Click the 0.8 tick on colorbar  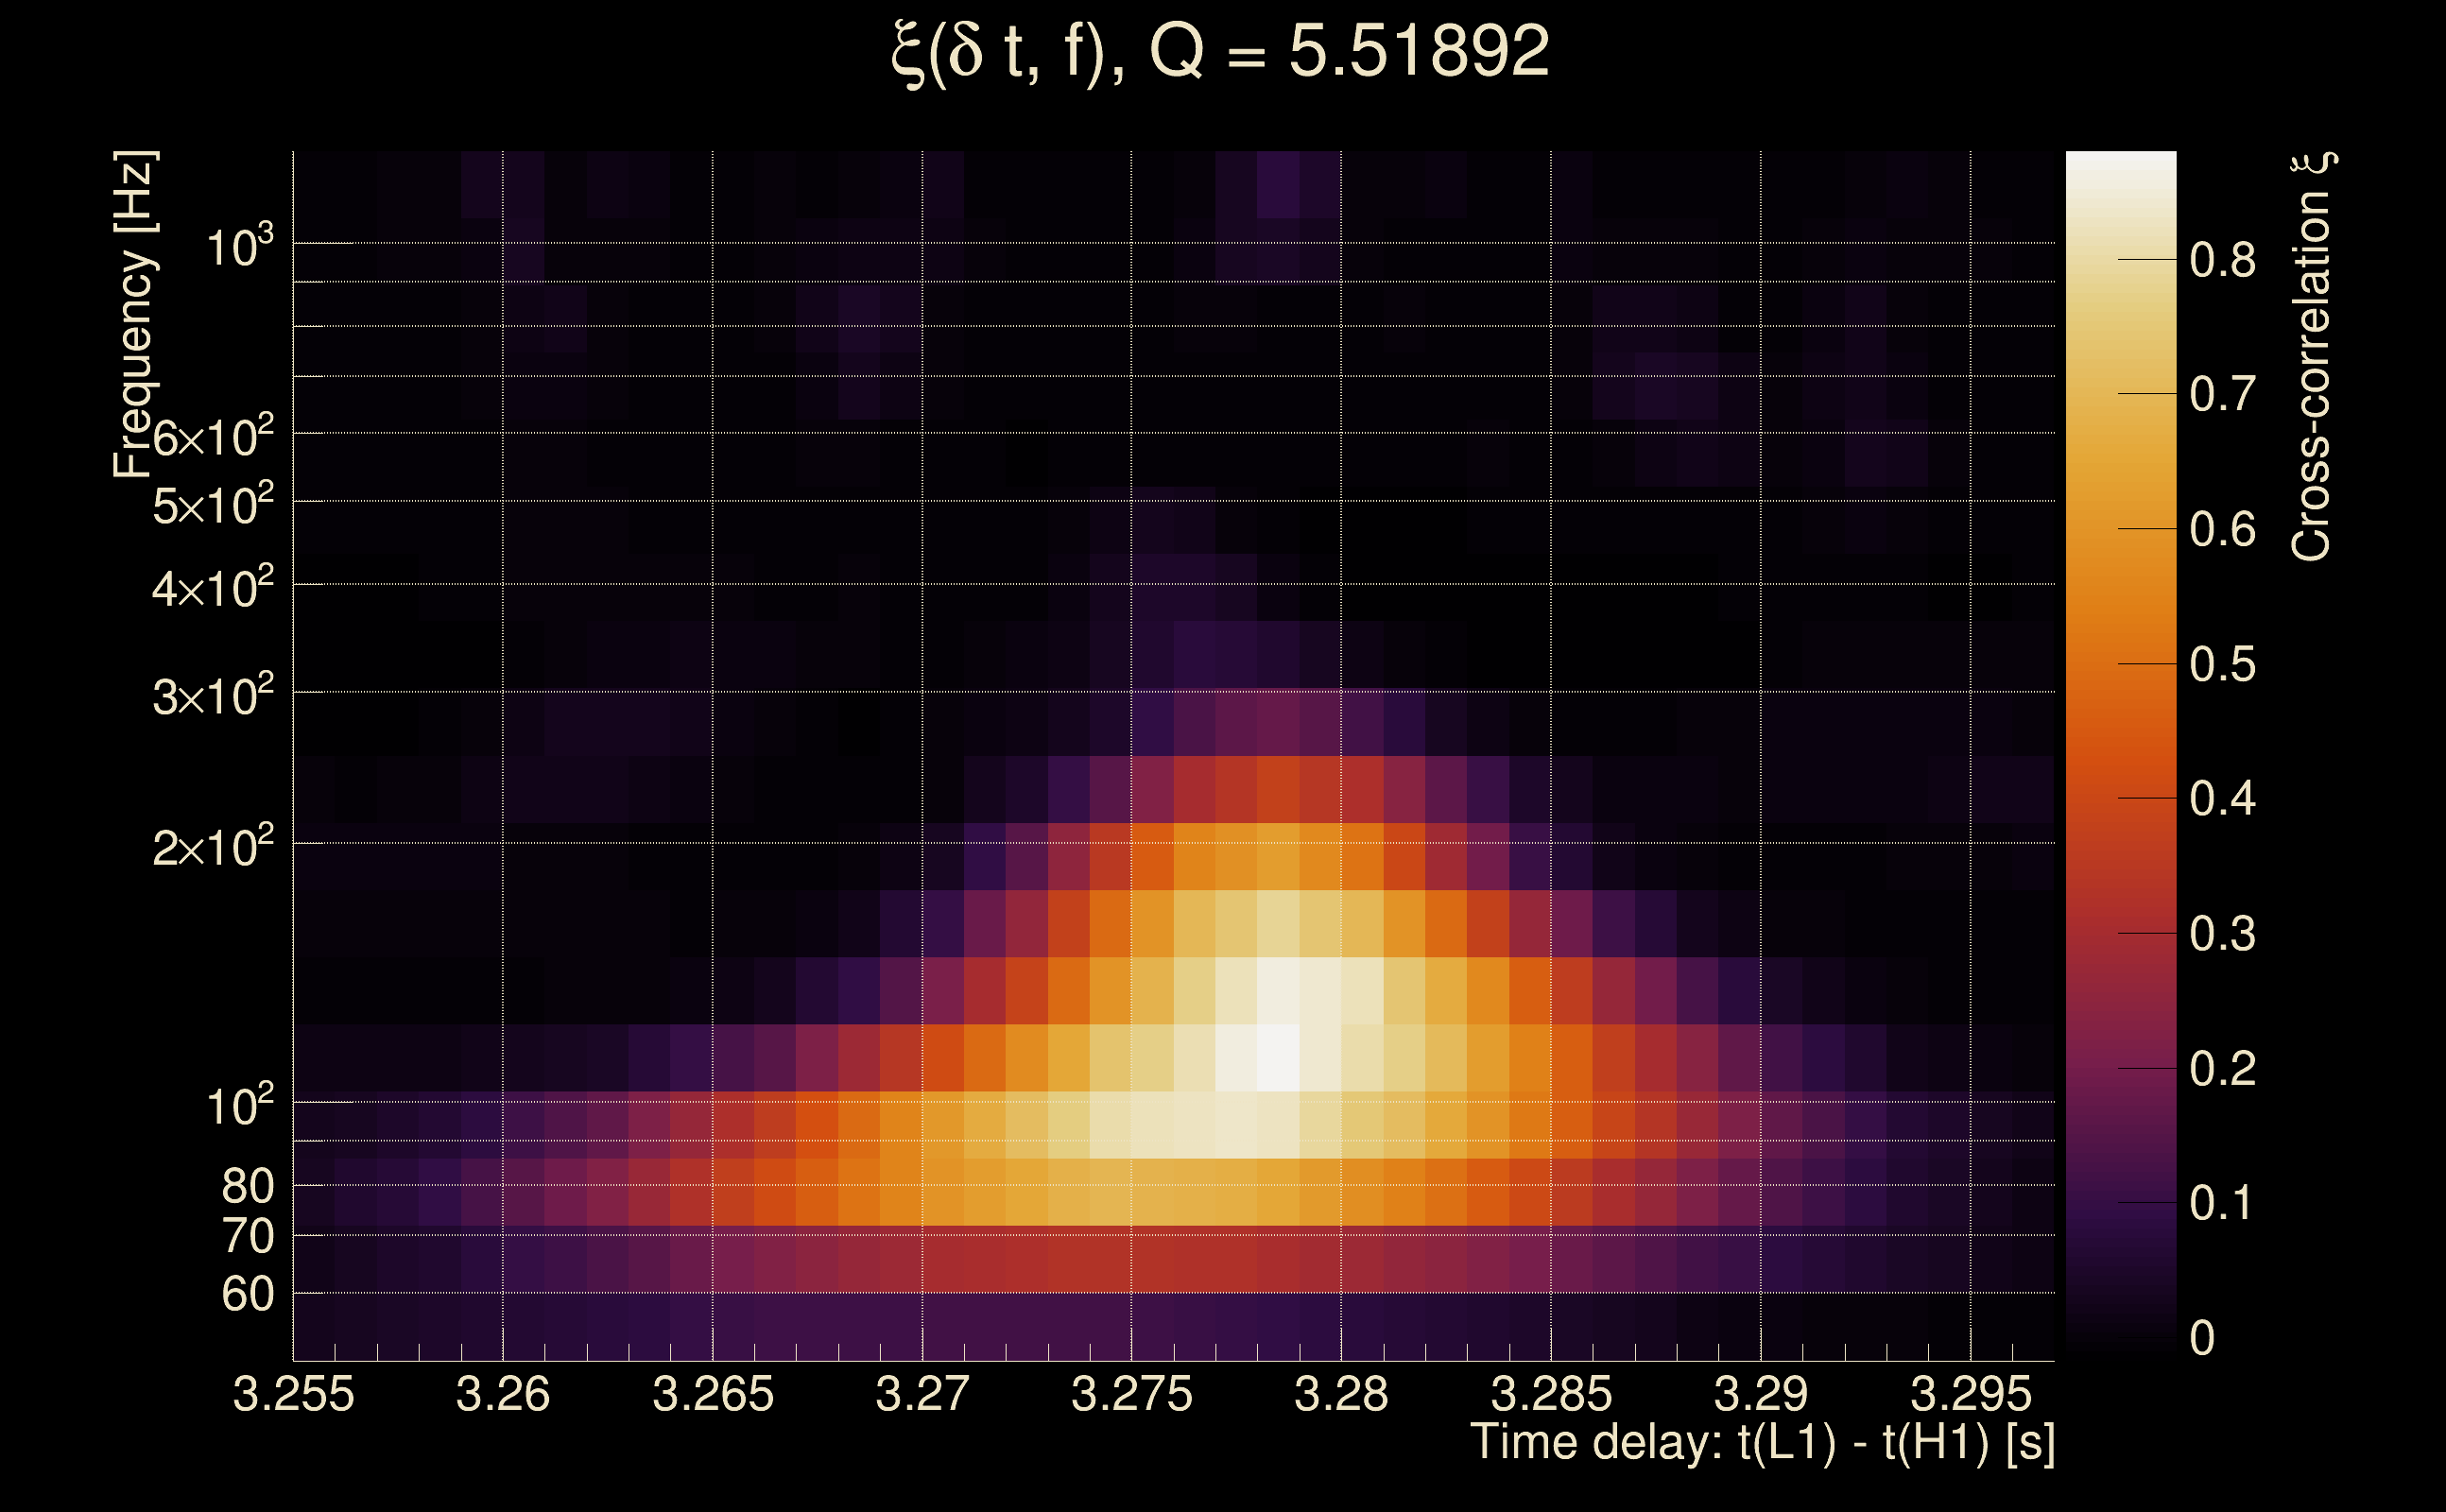(2222, 261)
